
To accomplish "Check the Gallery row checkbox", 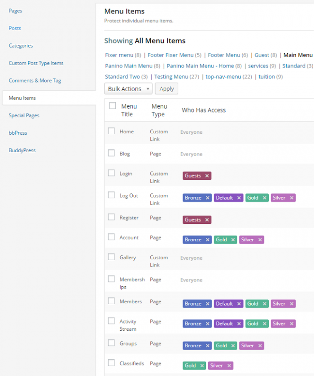I will tap(111, 257).
